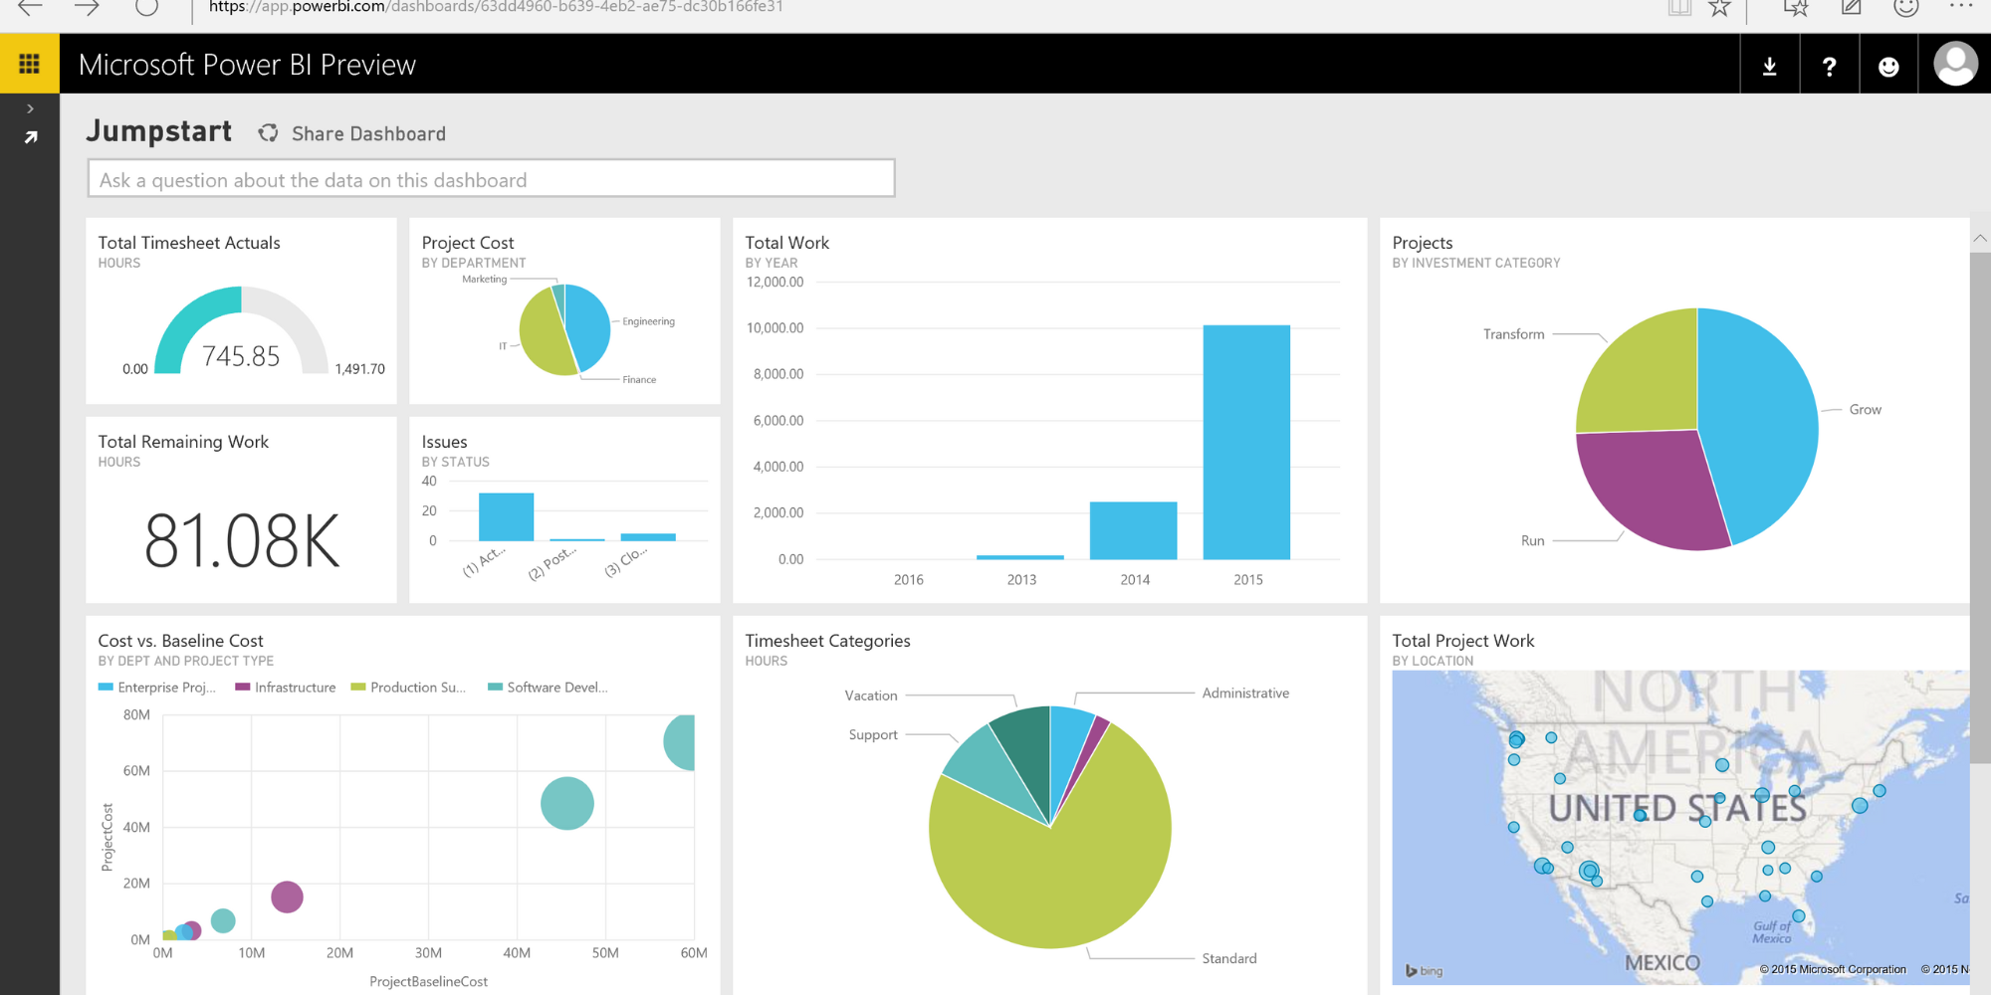This screenshot has width=1991, height=995.
Task: Open Power BI help with the question mark icon
Action: click(x=1830, y=64)
